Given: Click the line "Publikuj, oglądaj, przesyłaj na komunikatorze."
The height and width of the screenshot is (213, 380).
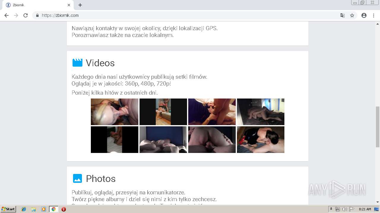Looking at the screenshot, I should click(129, 193).
